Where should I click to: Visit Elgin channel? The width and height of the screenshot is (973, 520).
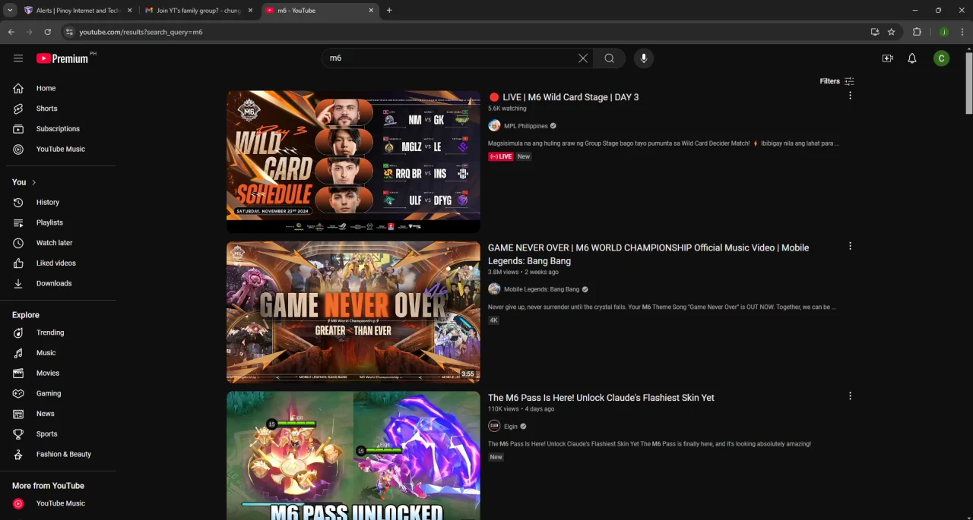point(511,427)
